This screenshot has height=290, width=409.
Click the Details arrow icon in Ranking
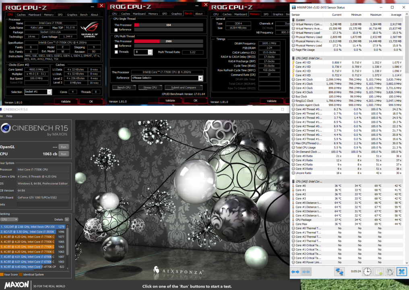click(x=67, y=220)
